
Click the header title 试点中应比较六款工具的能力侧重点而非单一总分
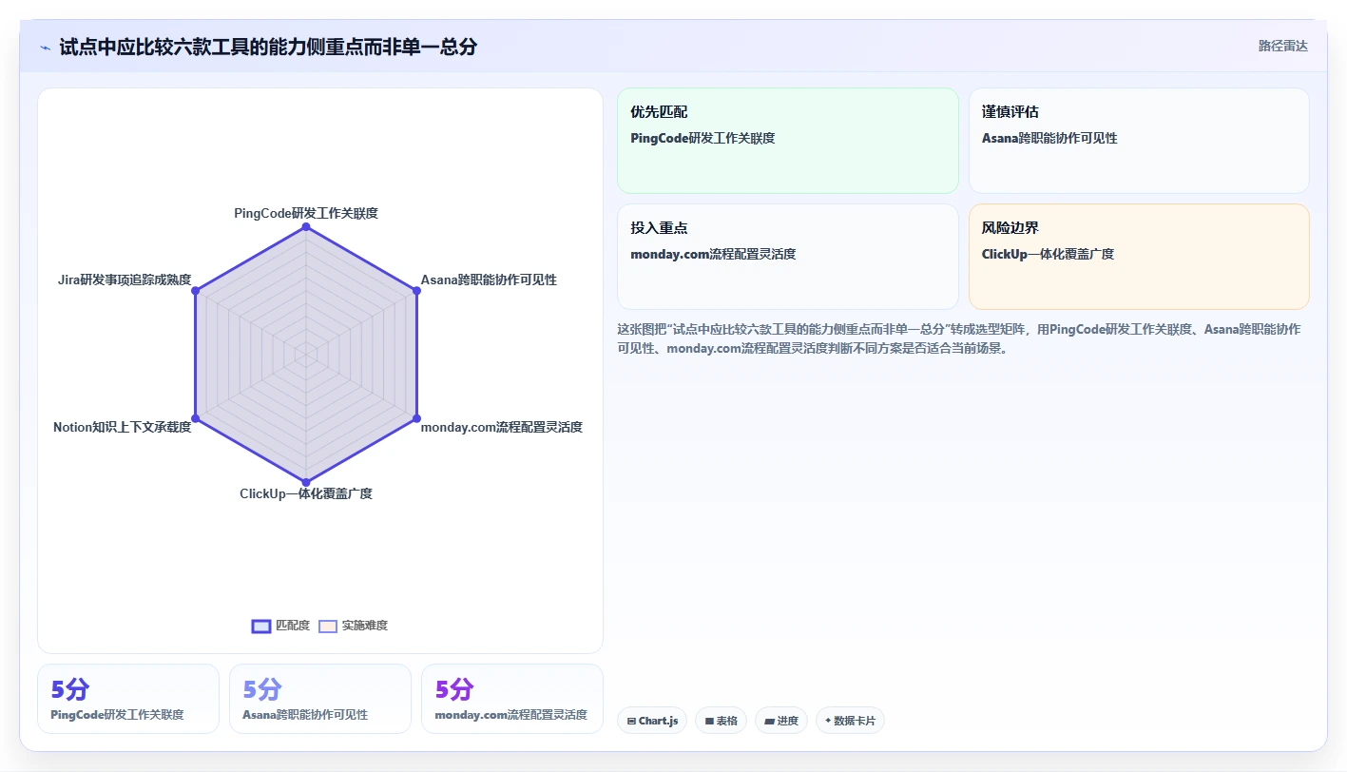point(268,47)
